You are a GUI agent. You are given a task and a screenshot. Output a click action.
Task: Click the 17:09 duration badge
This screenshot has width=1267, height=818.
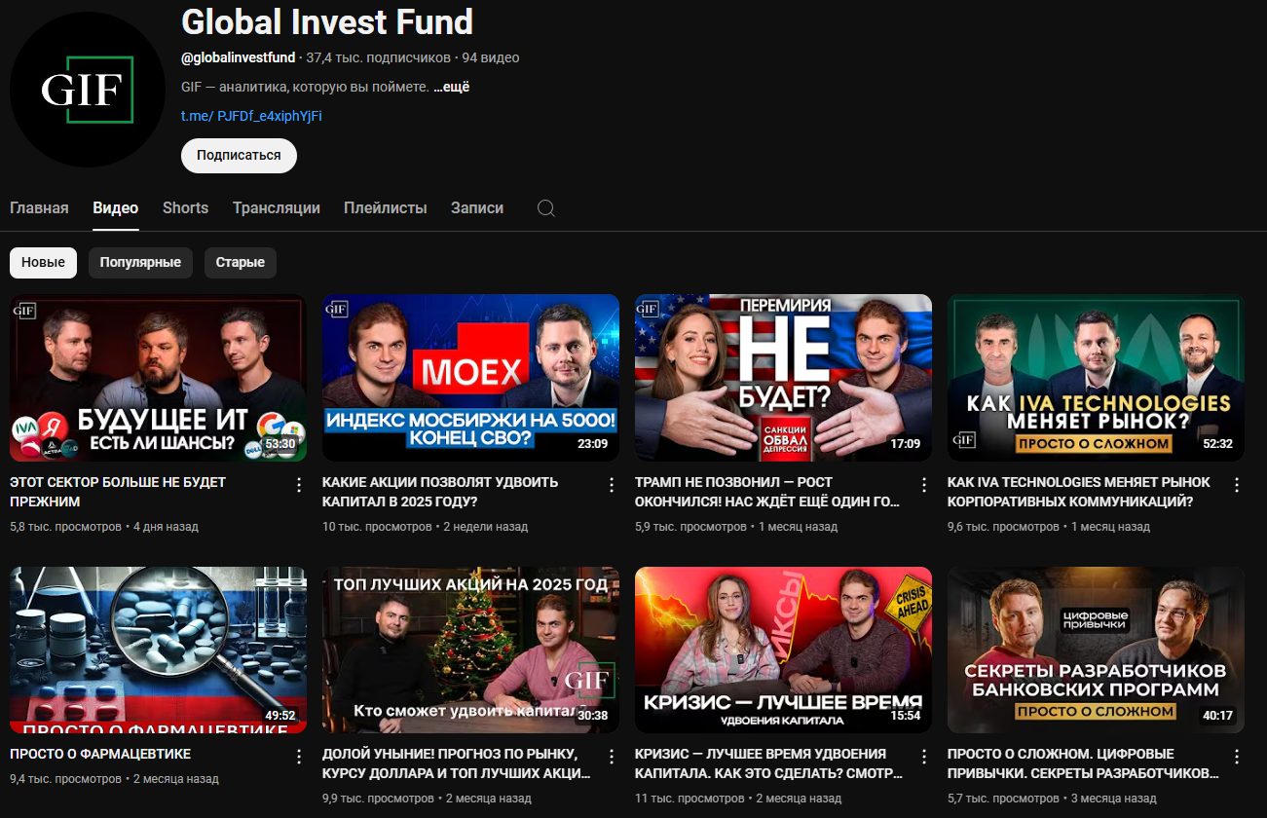click(905, 444)
